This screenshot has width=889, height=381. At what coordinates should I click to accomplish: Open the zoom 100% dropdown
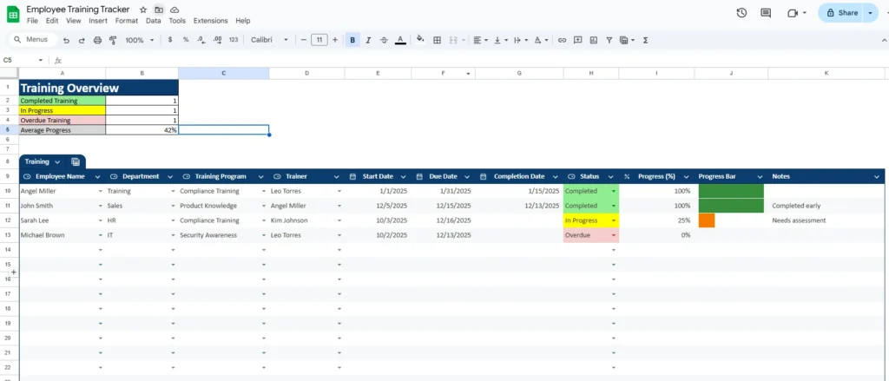140,40
